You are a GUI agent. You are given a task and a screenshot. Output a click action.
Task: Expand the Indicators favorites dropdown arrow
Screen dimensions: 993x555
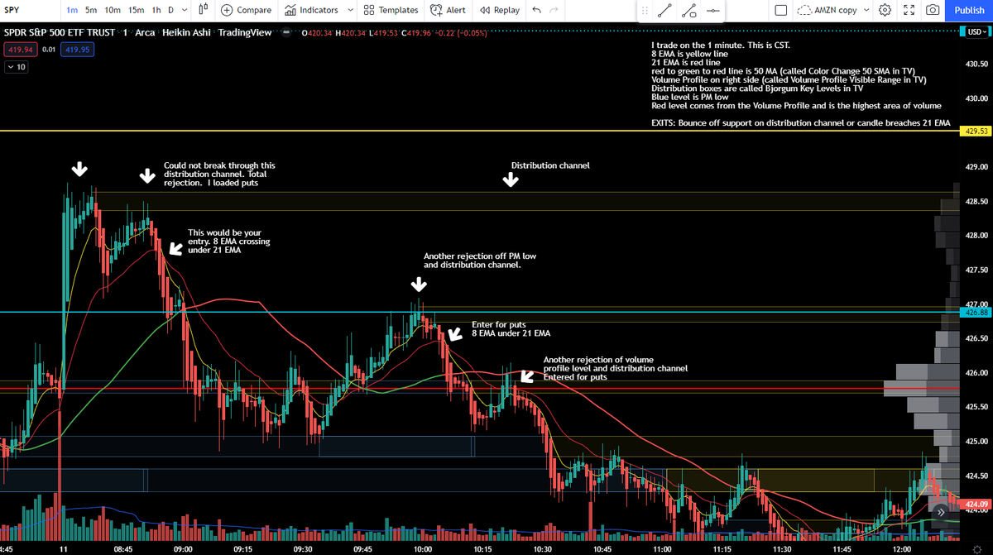[x=350, y=10]
